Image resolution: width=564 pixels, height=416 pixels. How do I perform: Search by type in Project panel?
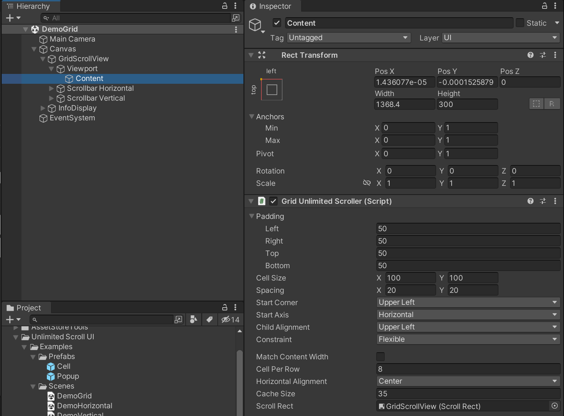tap(193, 320)
